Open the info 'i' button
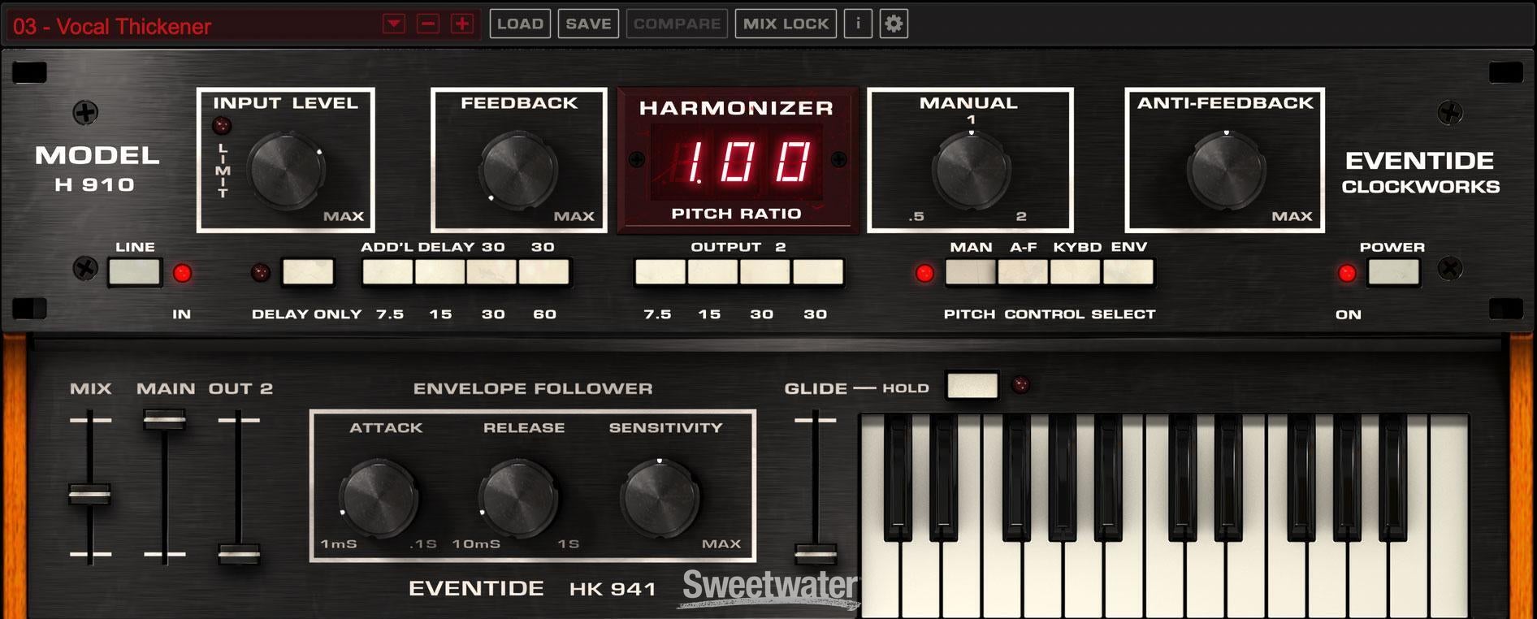Viewport: 1537px width, 619px height. point(858,24)
